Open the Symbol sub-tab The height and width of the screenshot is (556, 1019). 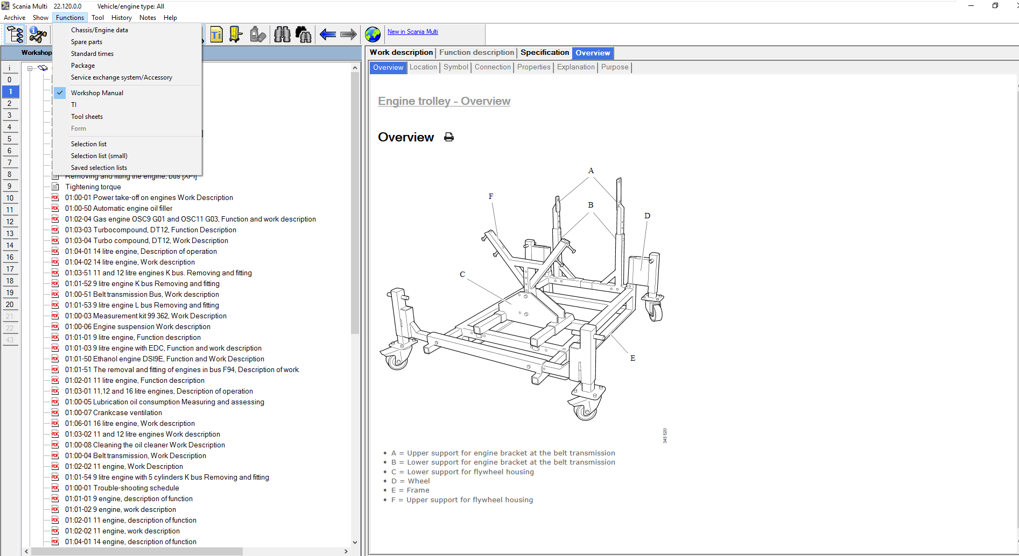pyautogui.click(x=456, y=67)
